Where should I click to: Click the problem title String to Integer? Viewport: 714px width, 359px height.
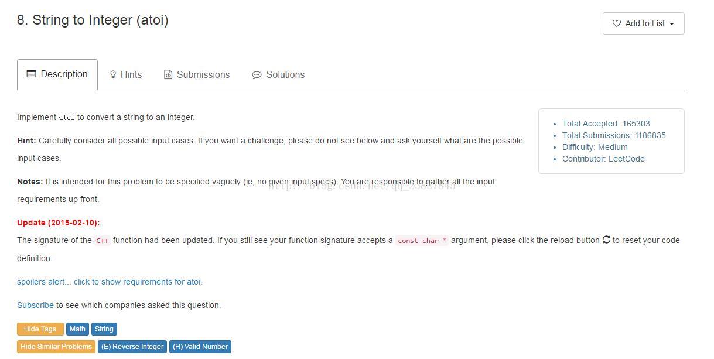click(93, 20)
